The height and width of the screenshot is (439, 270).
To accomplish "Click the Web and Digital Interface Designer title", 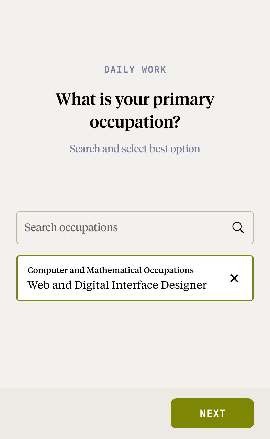I will point(117,285).
